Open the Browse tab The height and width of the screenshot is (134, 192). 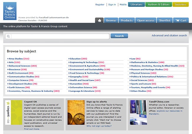(x=111, y=20)
